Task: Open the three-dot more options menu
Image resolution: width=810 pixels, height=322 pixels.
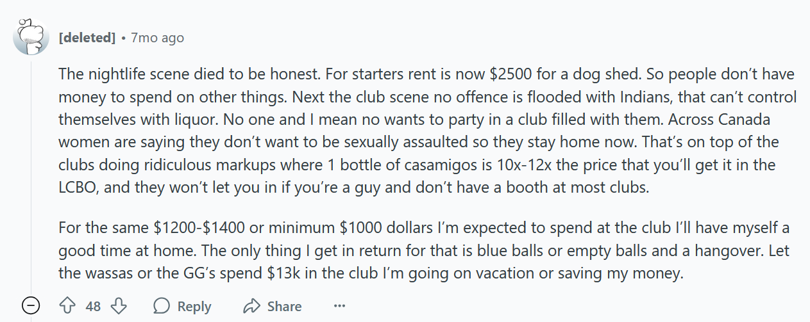Action: 340,306
